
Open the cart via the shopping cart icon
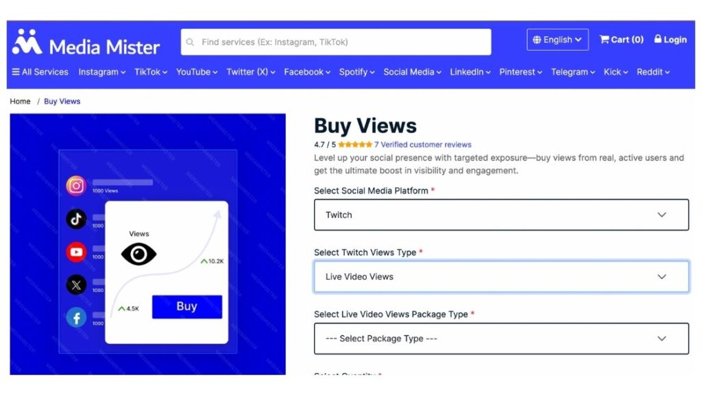point(606,40)
